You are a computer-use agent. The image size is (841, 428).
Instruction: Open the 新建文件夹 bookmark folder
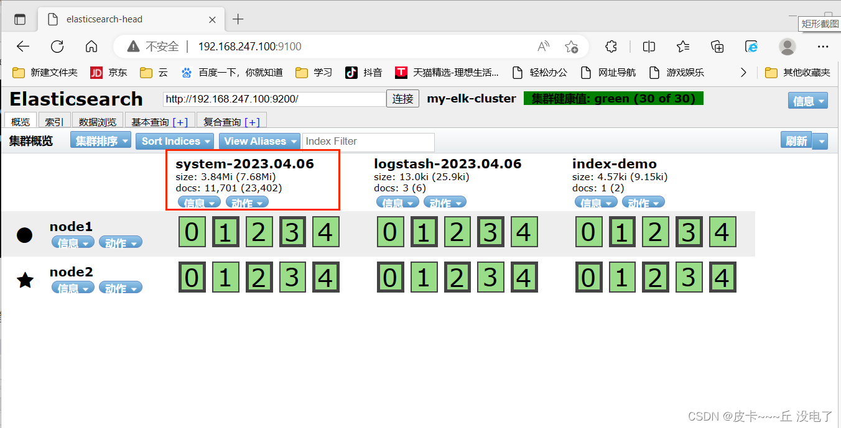point(45,73)
